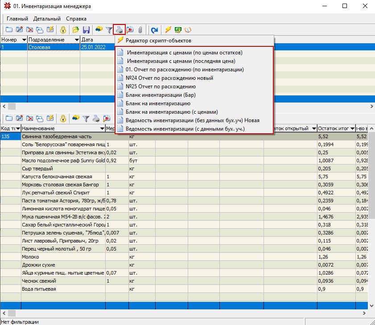
Task: Click the lightning bolt script icon in top toolbar
Action: point(168,30)
